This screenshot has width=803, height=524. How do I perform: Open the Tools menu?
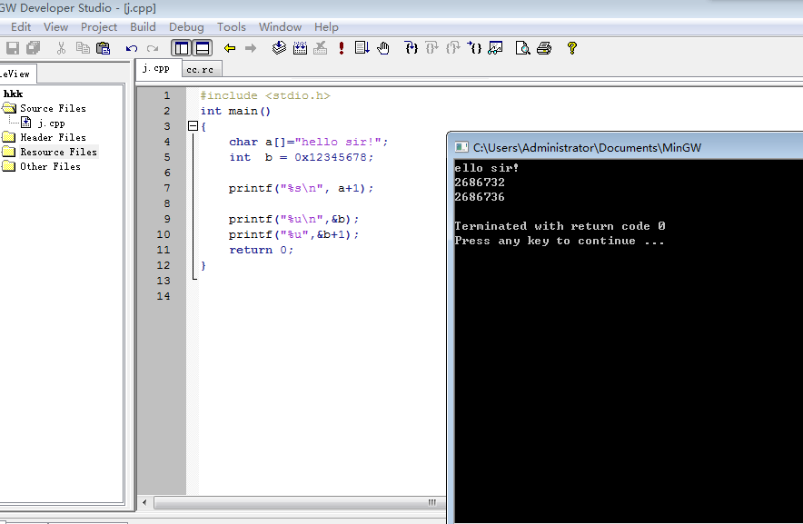(x=232, y=27)
